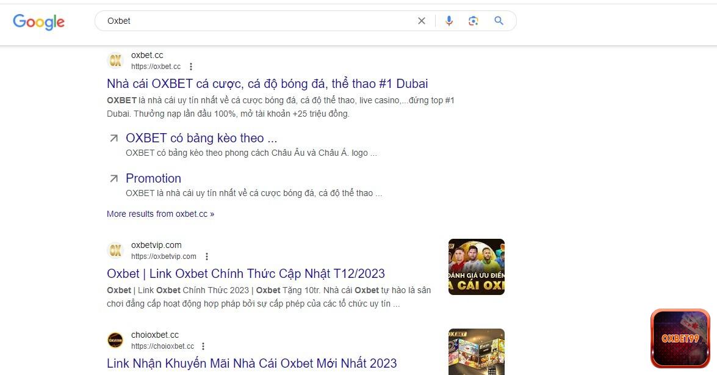The width and height of the screenshot is (717, 375).
Task: Click the 'oxbetvip.com' site name text
Action: point(156,245)
